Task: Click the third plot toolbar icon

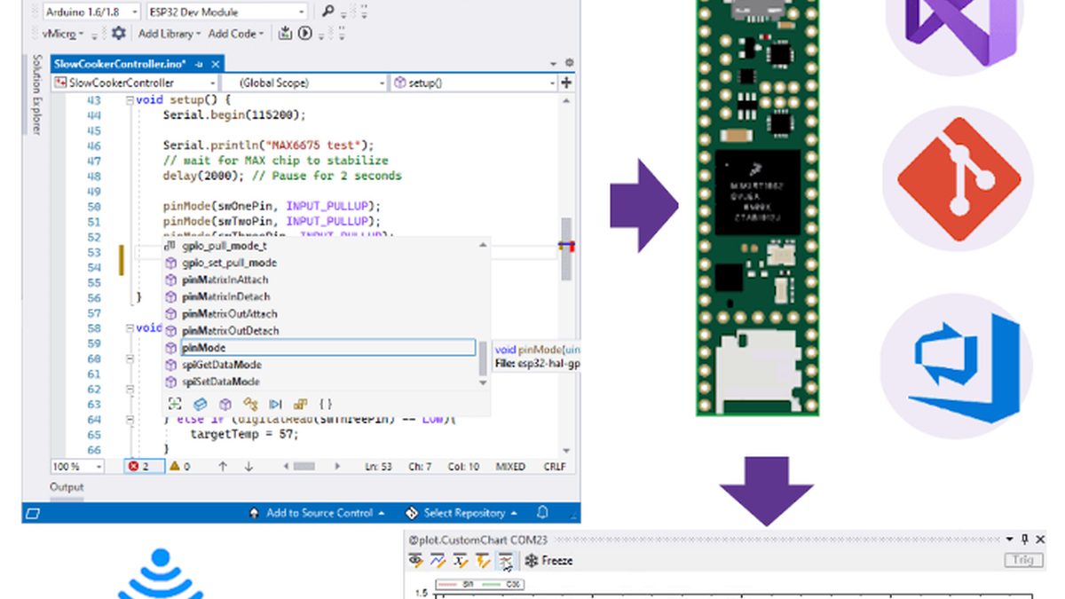Action: click(461, 560)
